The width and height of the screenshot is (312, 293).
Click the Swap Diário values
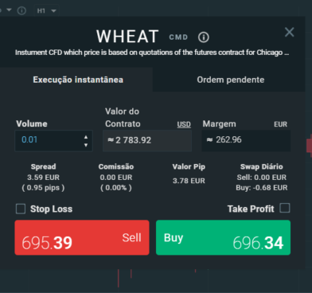(x=262, y=182)
